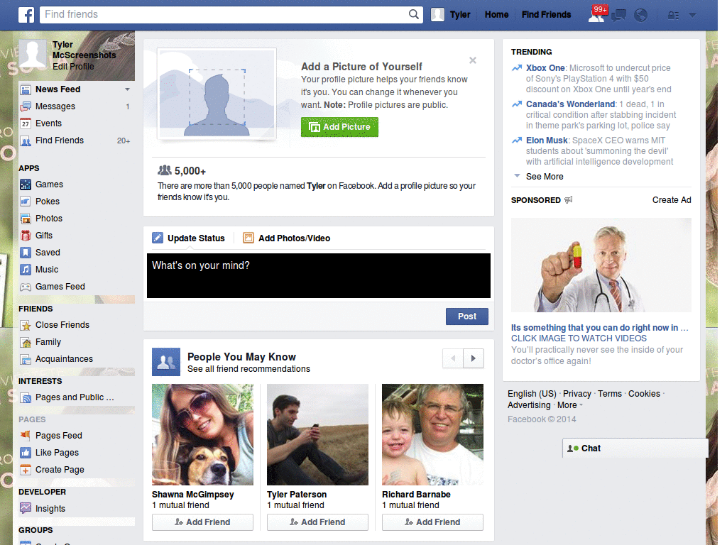
Task: Open the More footer dropdown
Action: pyautogui.click(x=570, y=405)
